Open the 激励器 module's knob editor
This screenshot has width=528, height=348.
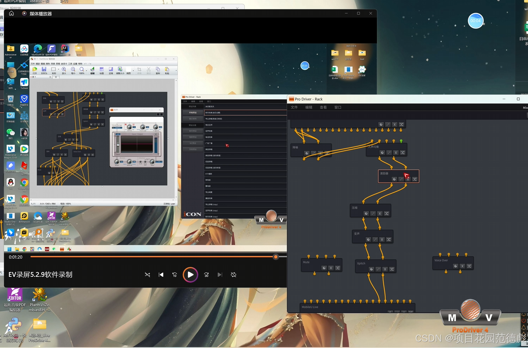[394, 179]
